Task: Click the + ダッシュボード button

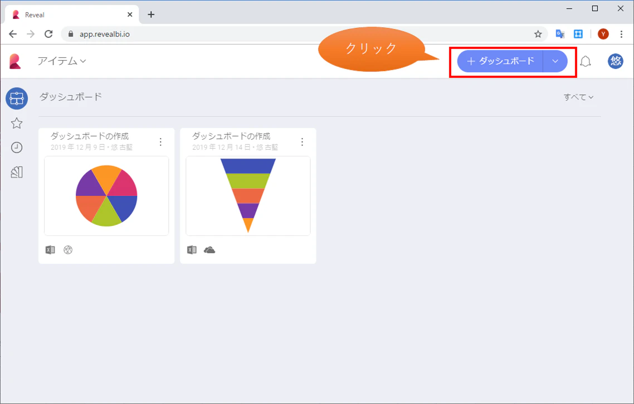Action: point(500,61)
